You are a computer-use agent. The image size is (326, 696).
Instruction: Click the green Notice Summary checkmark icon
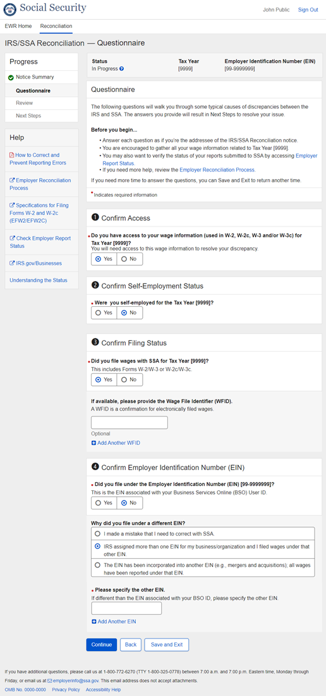(11, 77)
